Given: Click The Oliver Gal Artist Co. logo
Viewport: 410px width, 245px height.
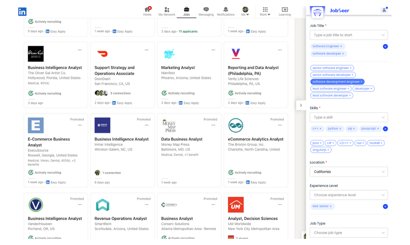Looking at the screenshot, I should (x=36, y=54).
